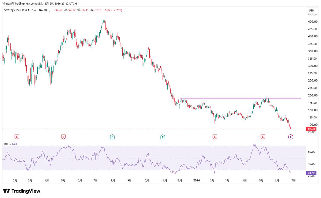Click the green earnings marker near November
Viewport: 321px width, 198px height.
pyautogui.click(x=162, y=137)
